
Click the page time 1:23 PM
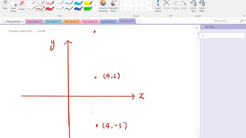41,31
